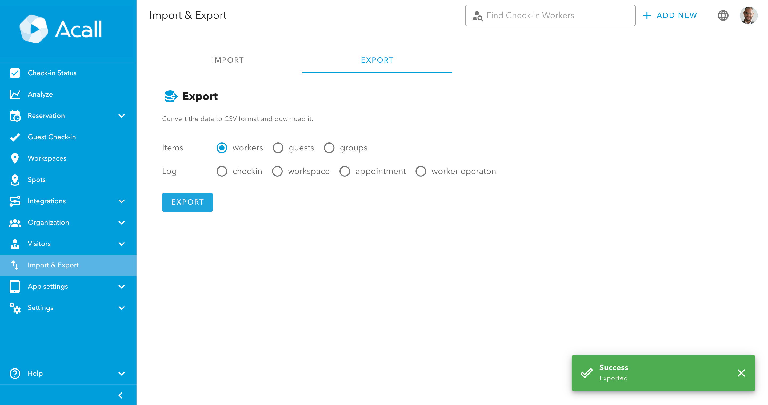
Task: Click the Workspaces pin icon
Action: [15, 158]
